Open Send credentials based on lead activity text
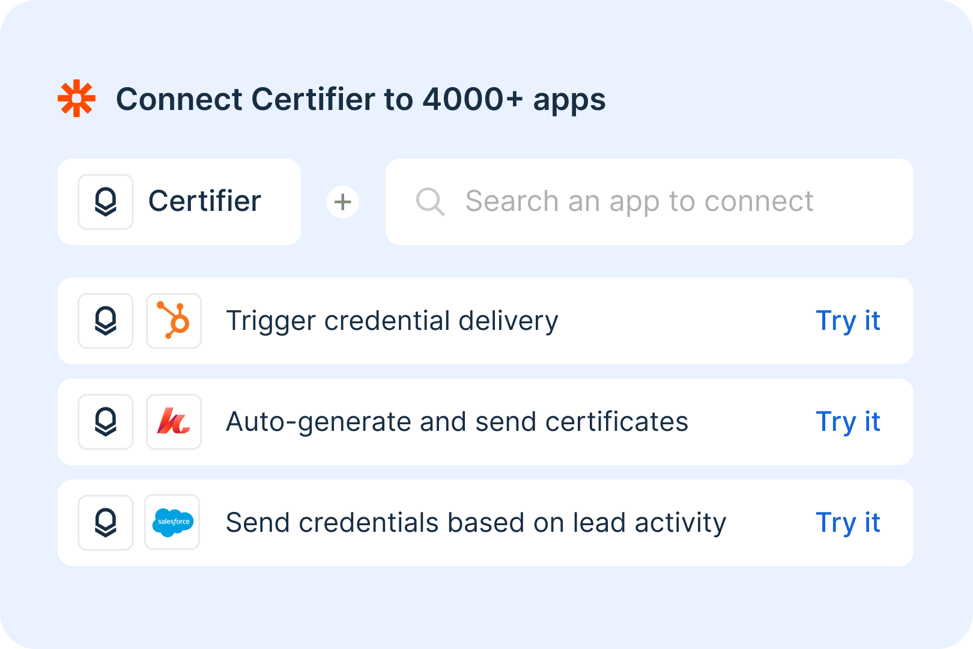Viewport: 973px width, 649px height. [476, 523]
